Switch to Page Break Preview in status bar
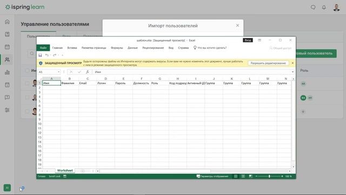The width and height of the screenshot is (346, 195). 250,176
